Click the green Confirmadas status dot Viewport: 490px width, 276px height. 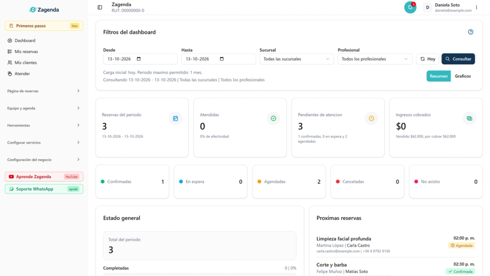[x=102, y=182]
